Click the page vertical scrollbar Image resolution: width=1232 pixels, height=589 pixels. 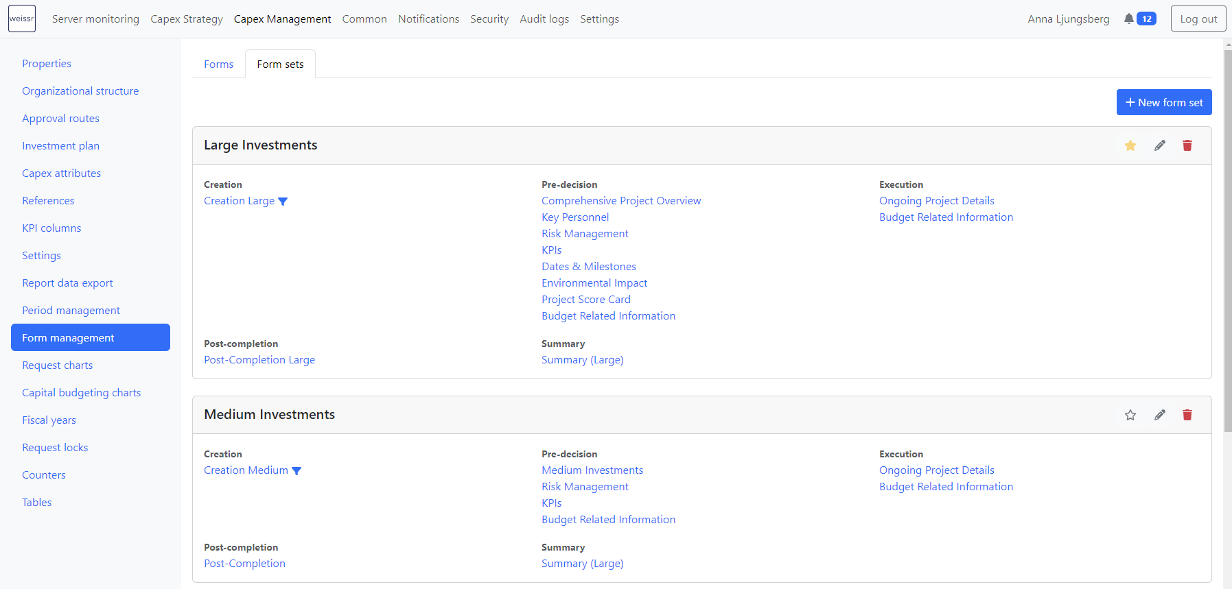tap(1228, 240)
